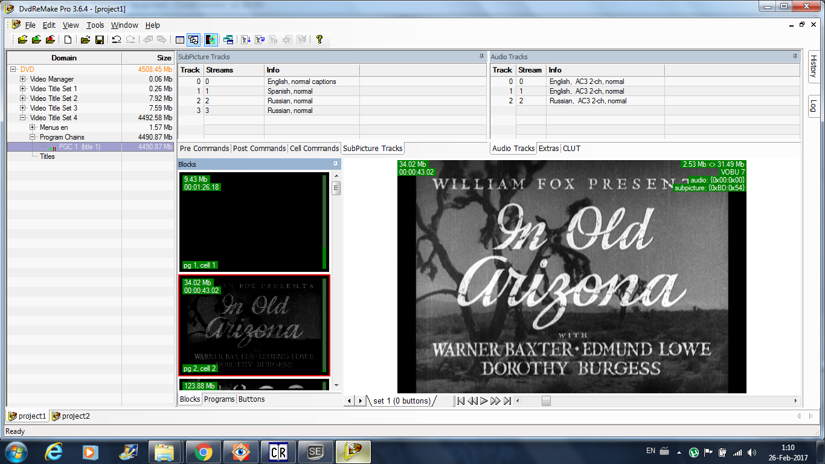The image size is (825, 464).
Task: Click the first yellow import DVD folder icon
Action: 22,40
